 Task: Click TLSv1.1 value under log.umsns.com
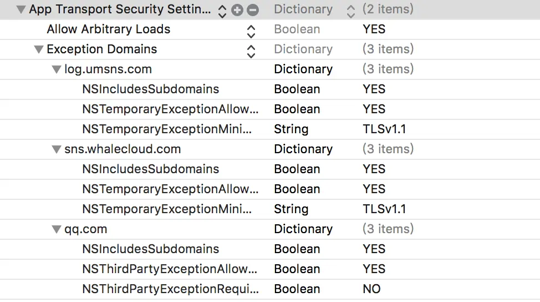(384, 129)
